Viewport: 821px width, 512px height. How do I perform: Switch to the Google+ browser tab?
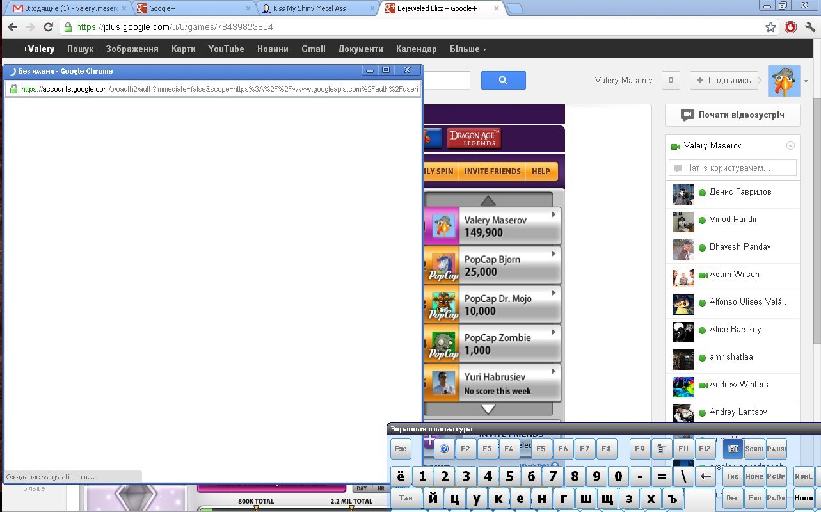[x=193, y=9]
